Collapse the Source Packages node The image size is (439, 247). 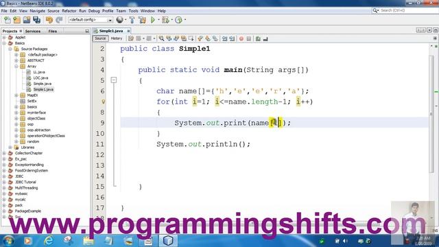[x=10, y=49]
